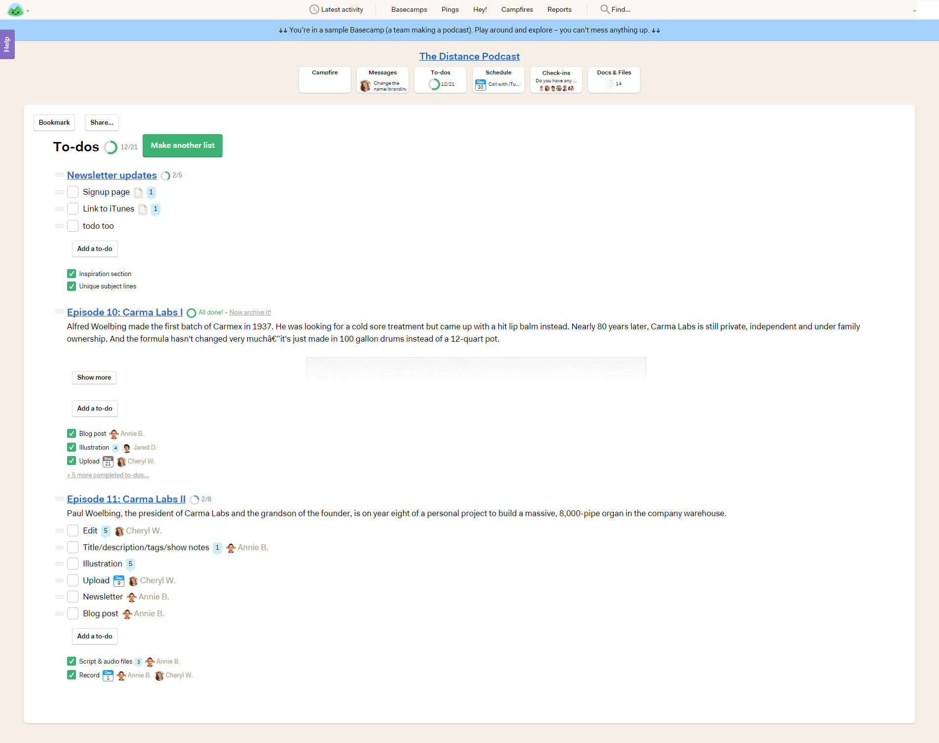Image resolution: width=939 pixels, height=743 pixels.
Task: Check the todo too item
Action: coord(73,226)
